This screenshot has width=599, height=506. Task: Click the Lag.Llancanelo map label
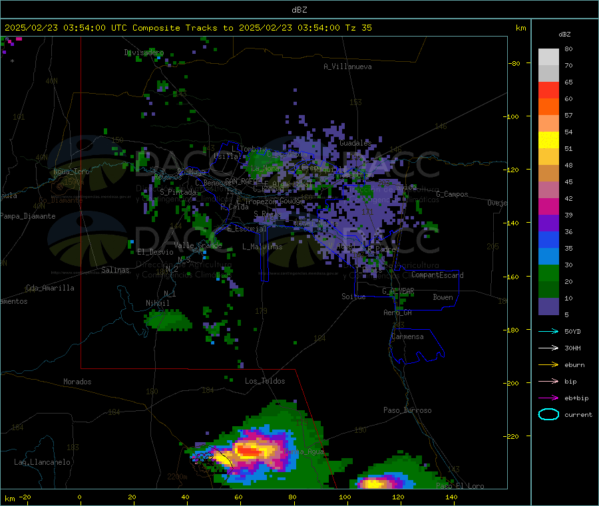coord(42,462)
